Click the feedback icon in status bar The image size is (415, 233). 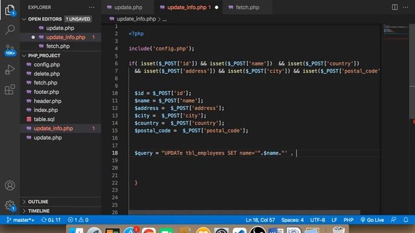pos(394,220)
